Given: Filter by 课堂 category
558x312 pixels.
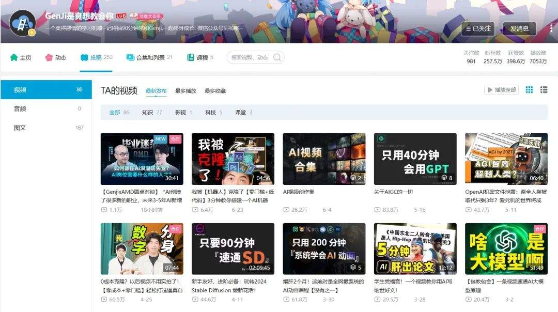Looking at the screenshot, I should point(243,113).
